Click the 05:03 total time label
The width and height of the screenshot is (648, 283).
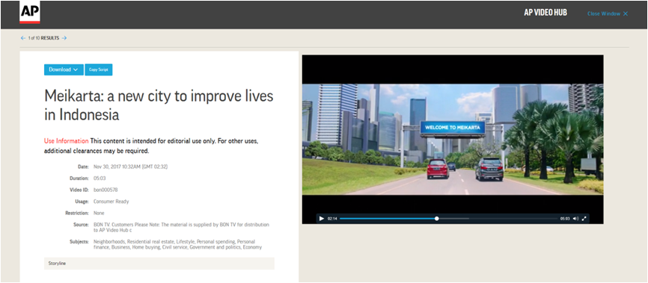[x=565, y=219]
